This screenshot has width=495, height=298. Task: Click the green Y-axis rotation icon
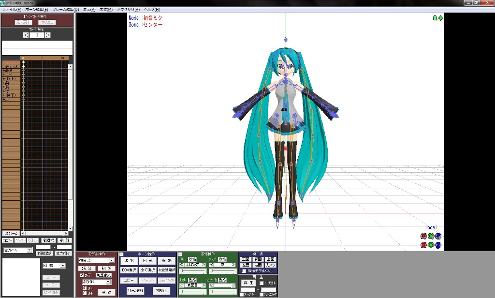tap(431, 236)
